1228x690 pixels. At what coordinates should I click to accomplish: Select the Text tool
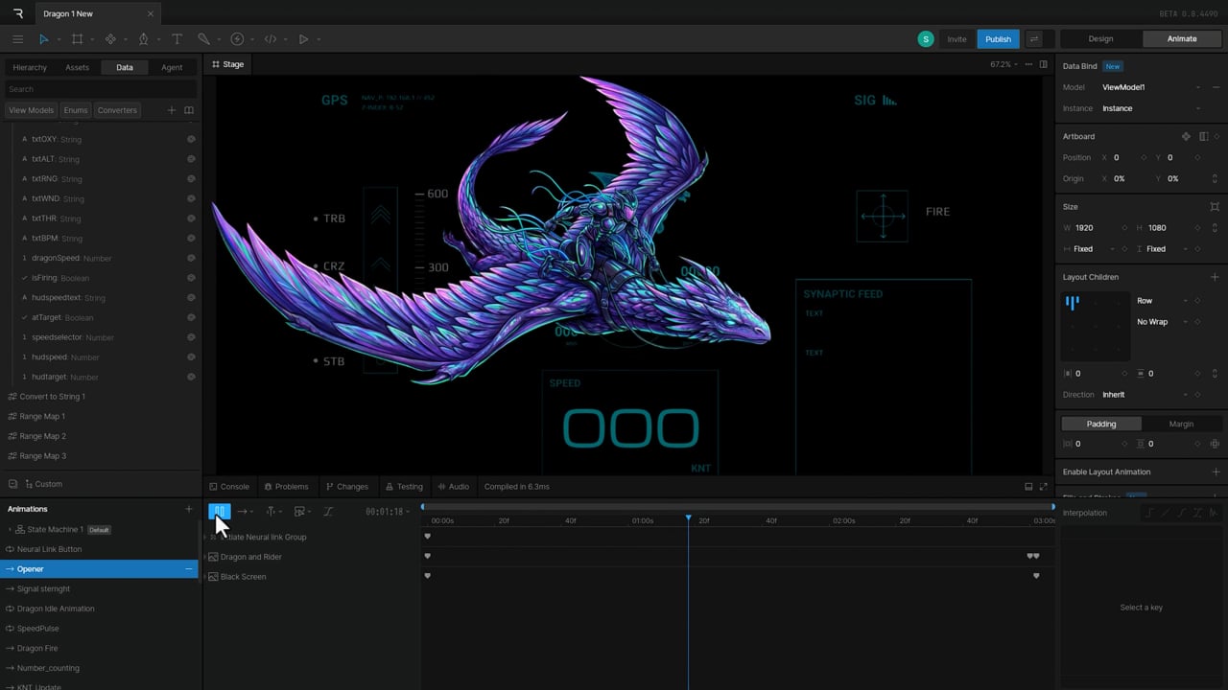coord(177,39)
